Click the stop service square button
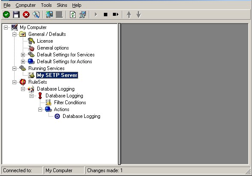252x176 pixels. pyautogui.click(x=106, y=15)
